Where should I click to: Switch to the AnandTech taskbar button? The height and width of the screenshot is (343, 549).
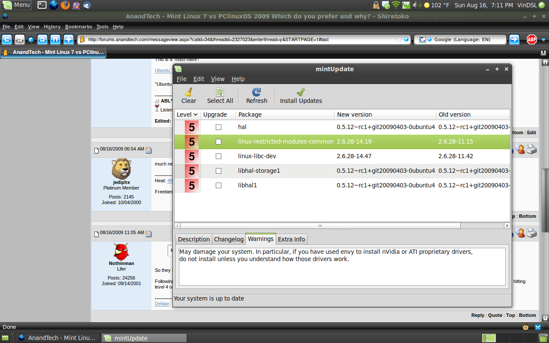(57, 338)
